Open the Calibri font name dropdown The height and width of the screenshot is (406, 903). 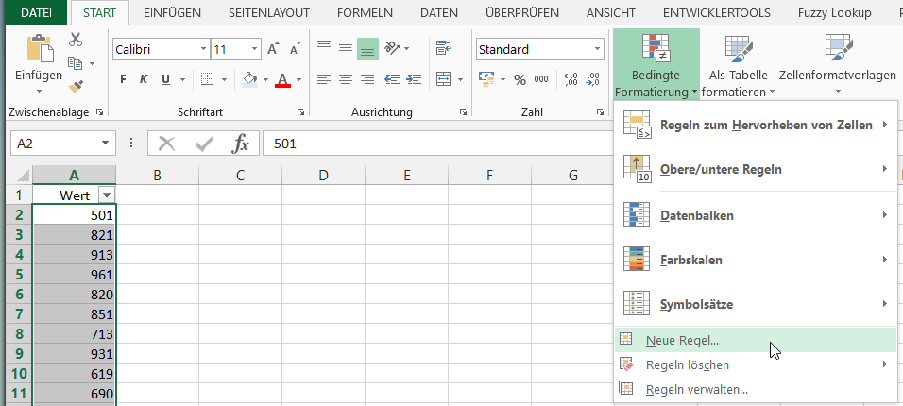coord(203,49)
